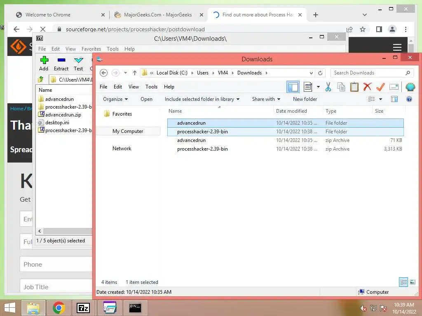Open the File menu in Downloads window

[103, 87]
